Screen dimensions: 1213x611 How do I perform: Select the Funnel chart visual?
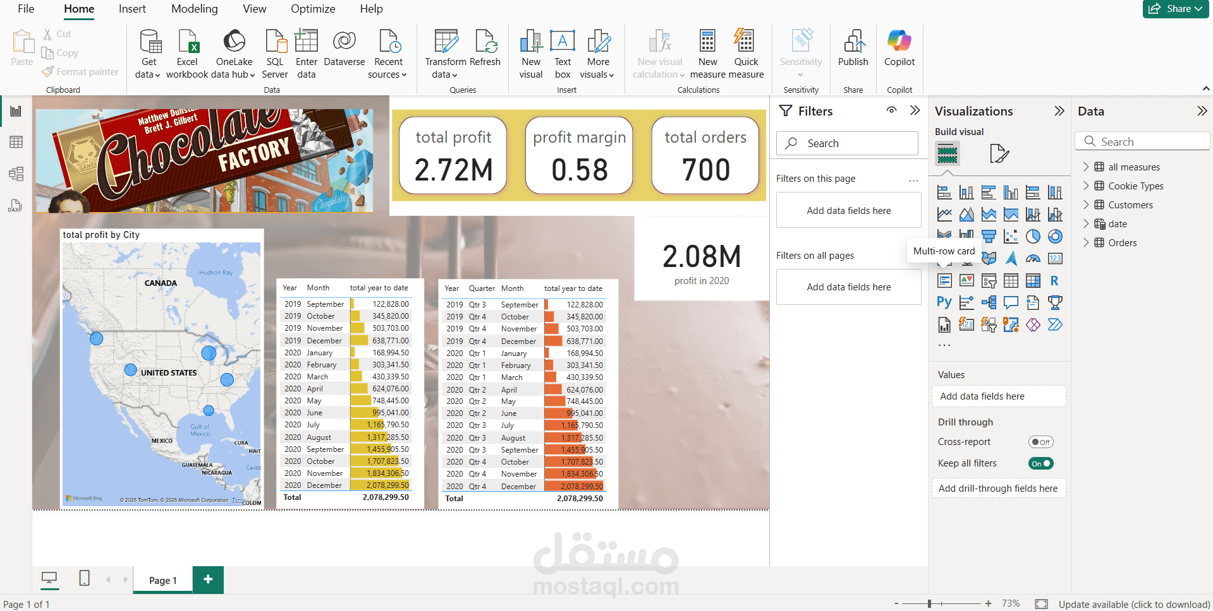[989, 237]
